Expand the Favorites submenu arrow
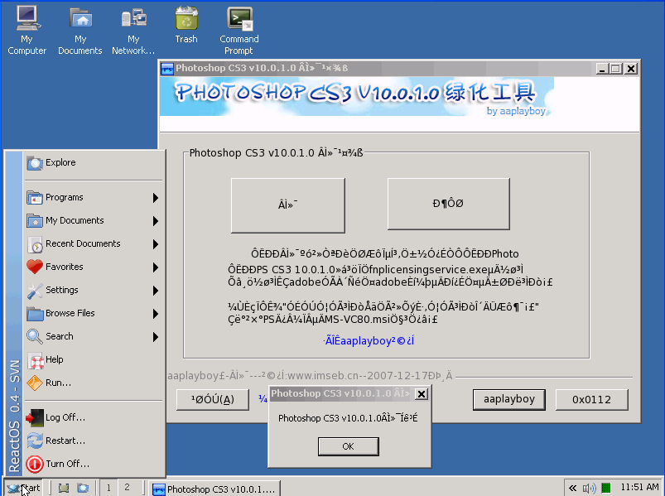The image size is (665, 496). coord(156,267)
